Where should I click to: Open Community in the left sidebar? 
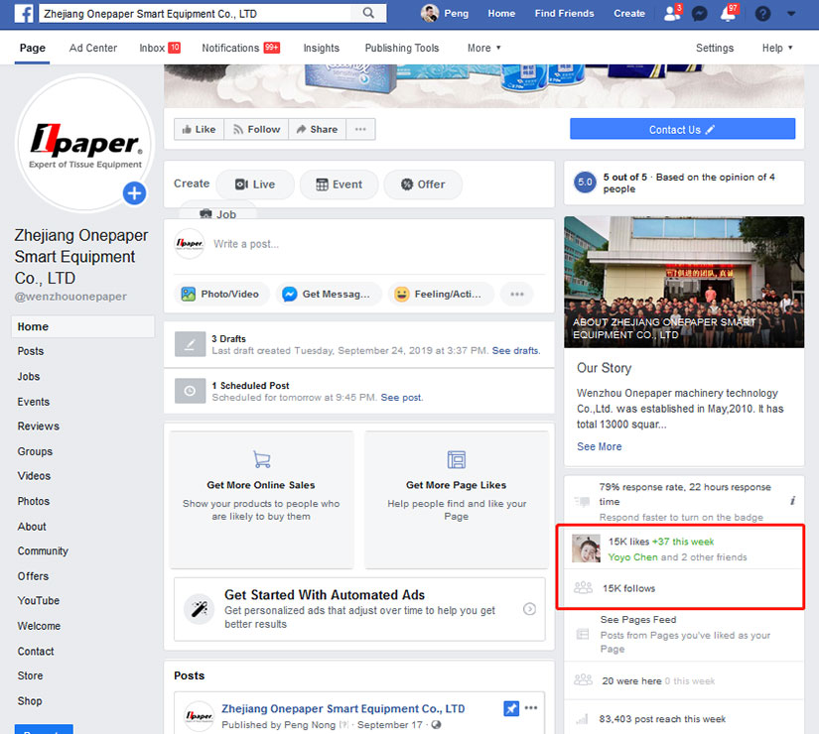43,551
